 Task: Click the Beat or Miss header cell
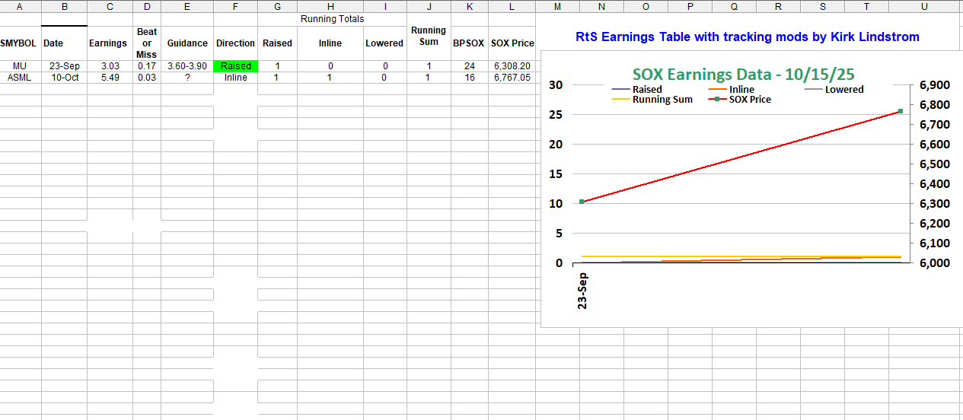146,43
